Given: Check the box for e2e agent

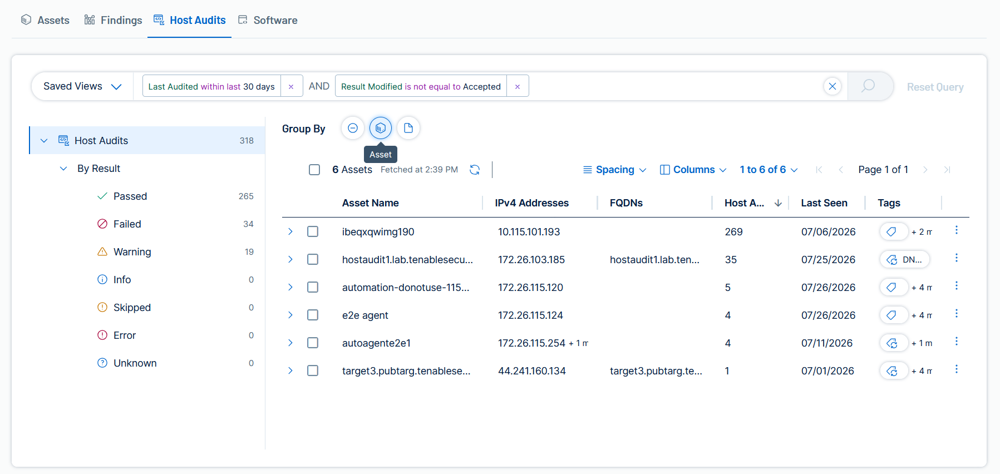Looking at the screenshot, I should coord(313,315).
